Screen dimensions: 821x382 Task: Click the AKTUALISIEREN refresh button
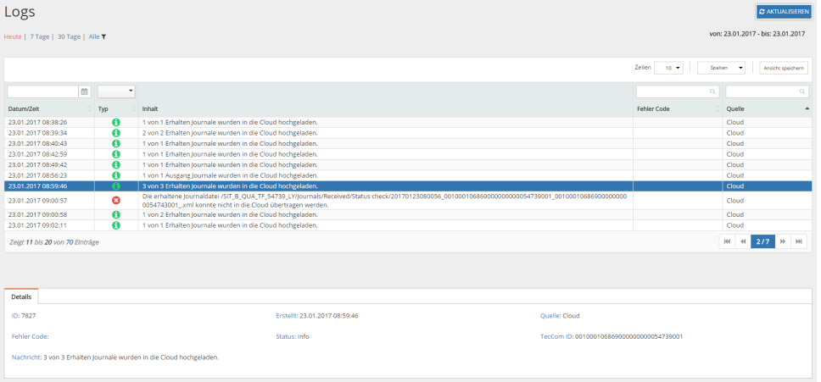pyautogui.click(x=784, y=12)
